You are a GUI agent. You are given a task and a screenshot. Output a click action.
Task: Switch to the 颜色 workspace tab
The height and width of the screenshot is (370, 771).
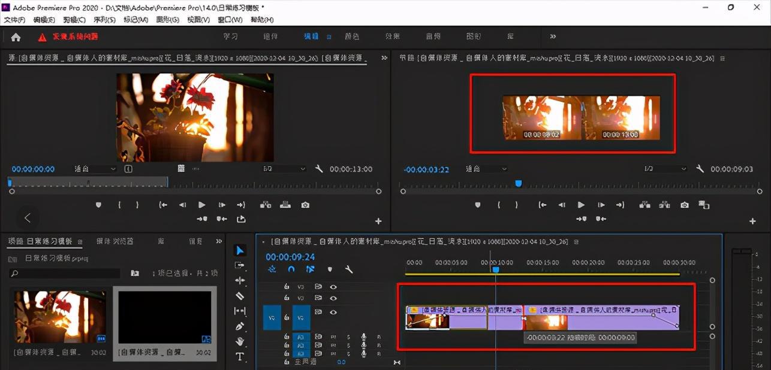pos(352,37)
